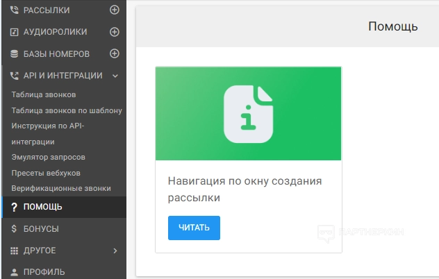The image size is (439, 279).
Task: Click the document info icon in card
Action: click(x=249, y=114)
